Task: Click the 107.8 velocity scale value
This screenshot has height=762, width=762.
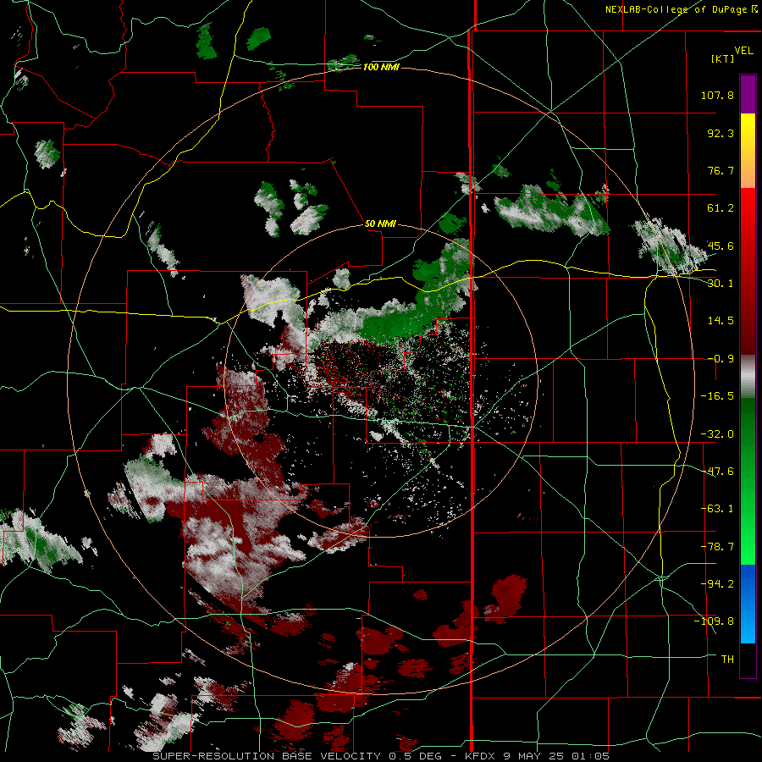Action: pyautogui.click(x=717, y=95)
